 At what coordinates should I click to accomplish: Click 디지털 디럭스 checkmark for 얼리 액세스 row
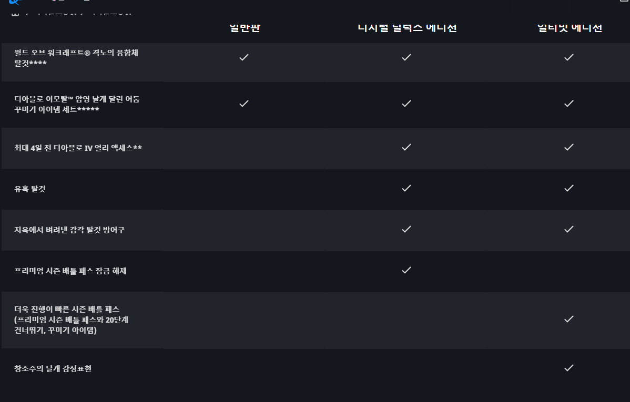406,147
